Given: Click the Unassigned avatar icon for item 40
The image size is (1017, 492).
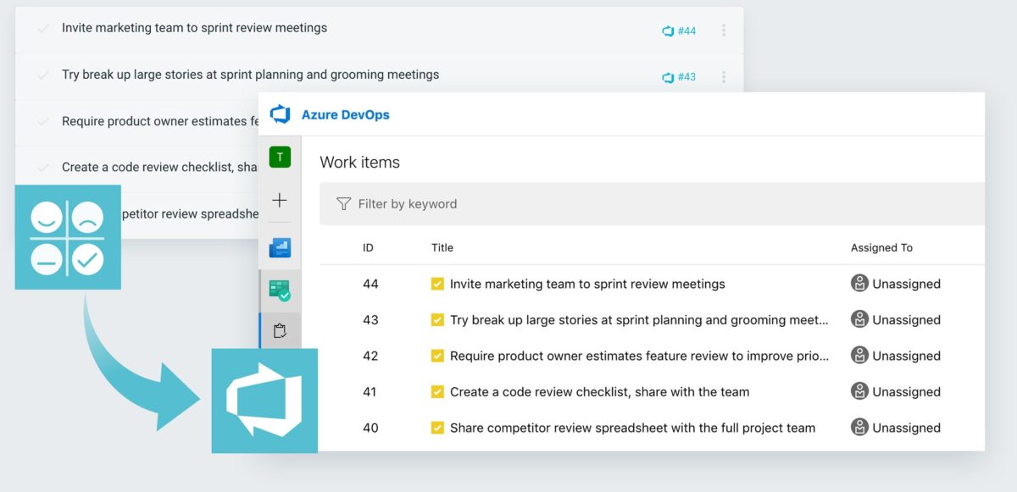Looking at the screenshot, I should tap(859, 428).
